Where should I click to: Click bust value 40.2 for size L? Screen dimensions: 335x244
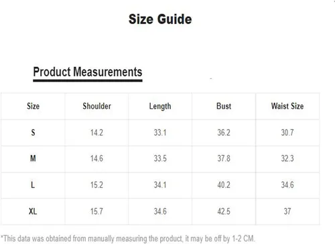(224, 185)
